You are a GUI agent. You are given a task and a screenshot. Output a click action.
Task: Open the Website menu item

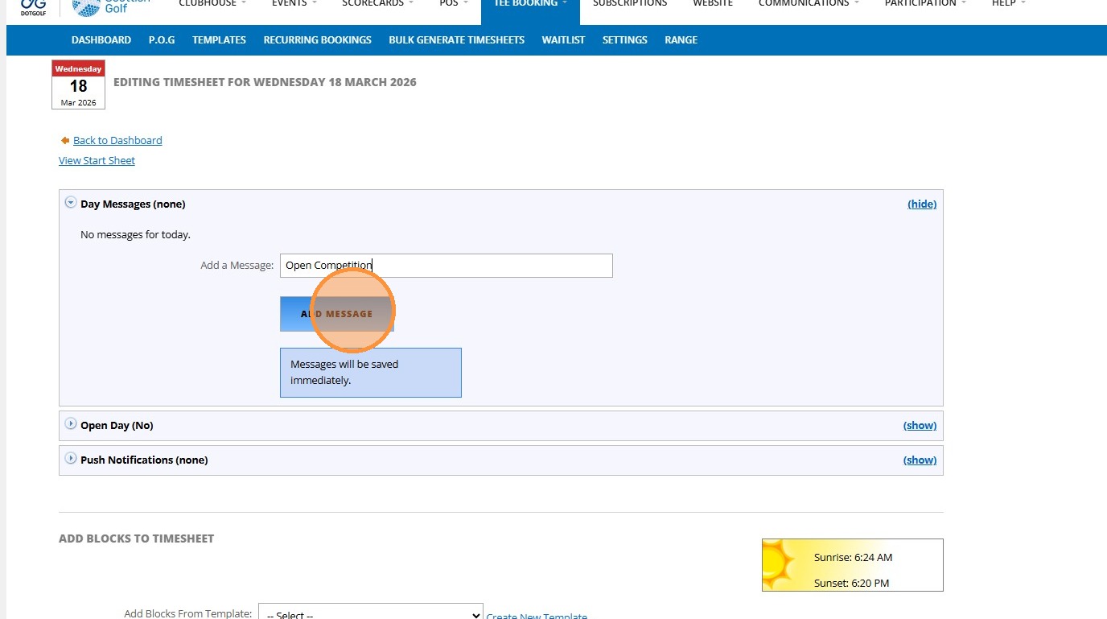[x=713, y=4]
